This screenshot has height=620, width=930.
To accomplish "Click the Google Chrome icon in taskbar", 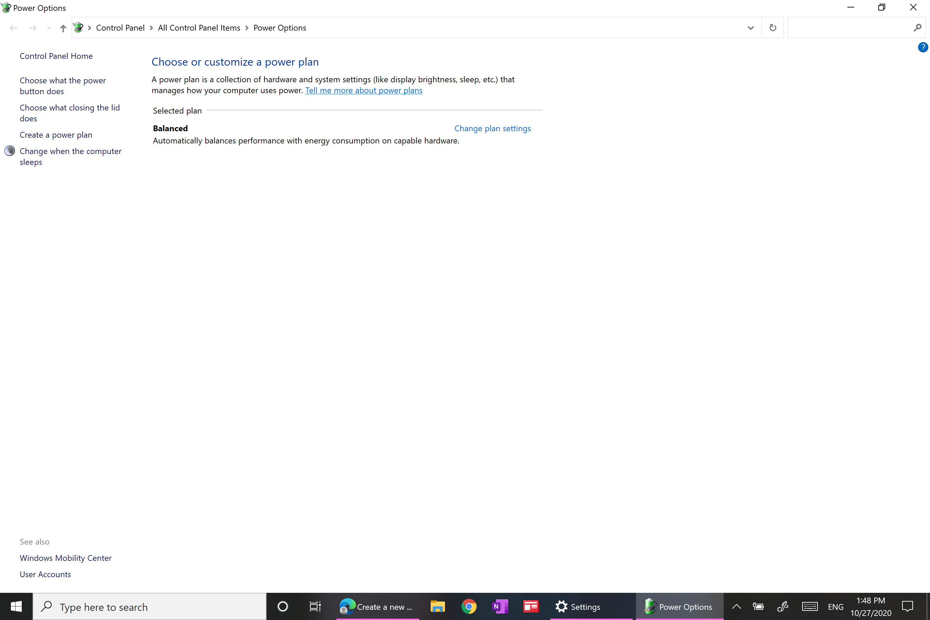I will tap(468, 606).
